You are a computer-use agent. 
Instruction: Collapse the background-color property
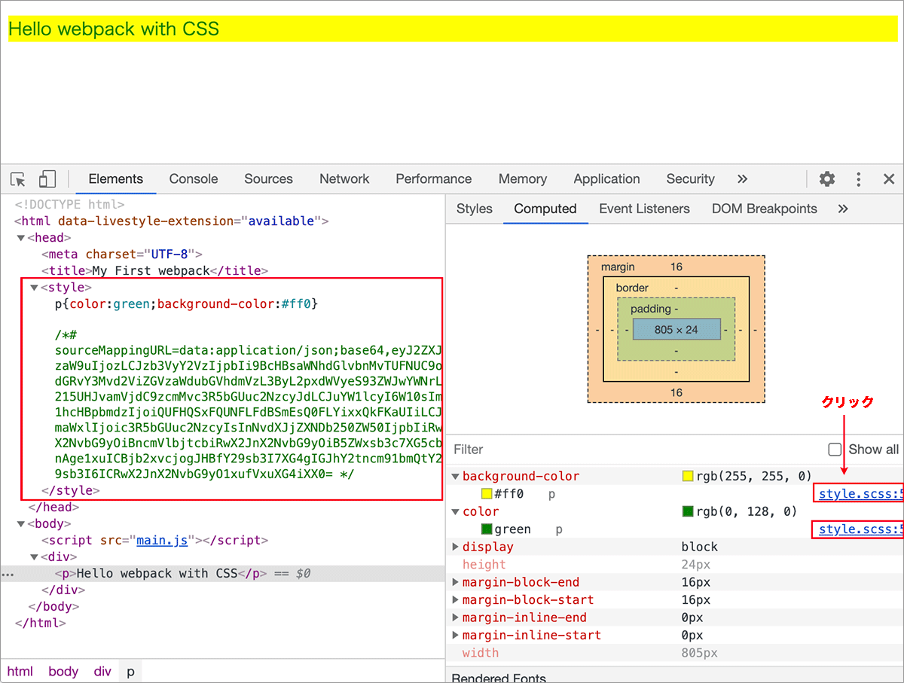pyautogui.click(x=455, y=477)
